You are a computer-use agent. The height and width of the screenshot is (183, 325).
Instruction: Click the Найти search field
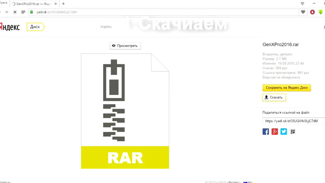[106, 27]
